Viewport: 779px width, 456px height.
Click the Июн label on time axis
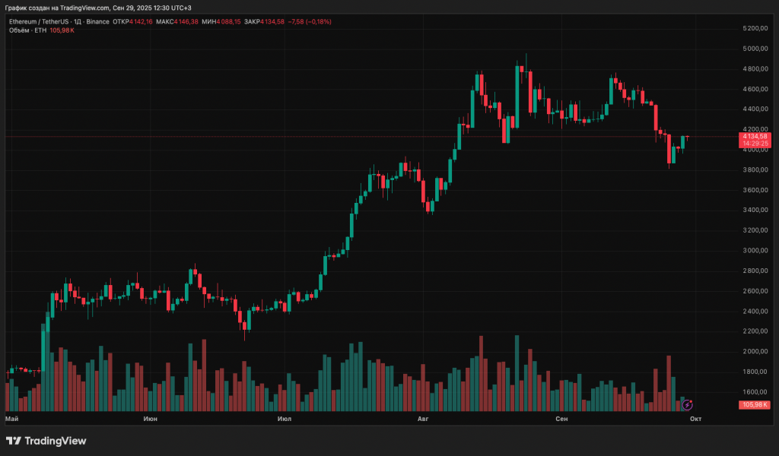pos(150,419)
